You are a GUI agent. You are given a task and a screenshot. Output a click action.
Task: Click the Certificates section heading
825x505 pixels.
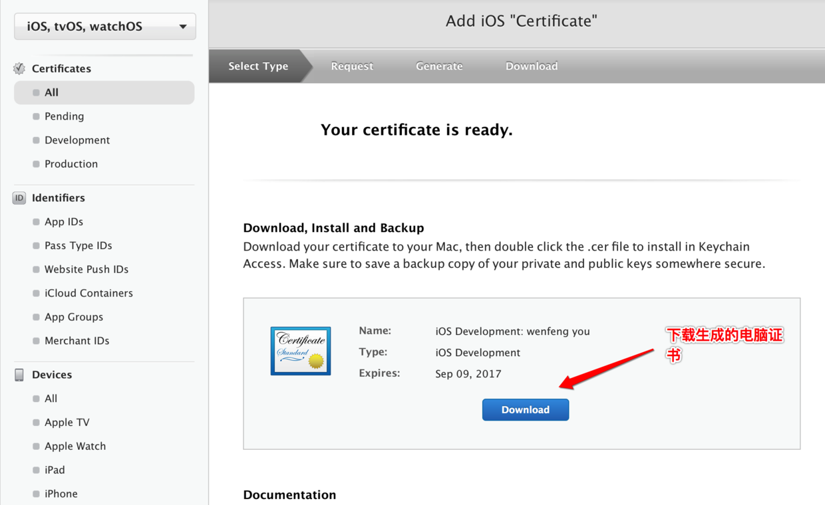(x=61, y=68)
